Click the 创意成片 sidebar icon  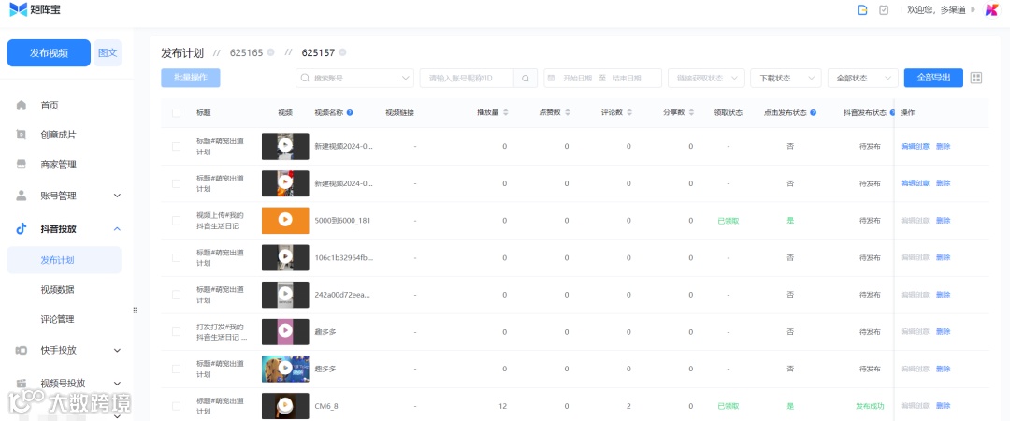[x=22, y=135]
